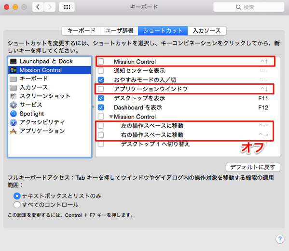Select Launchpad と Dock category row
This screenshot has width=289, height=251.
50,61
